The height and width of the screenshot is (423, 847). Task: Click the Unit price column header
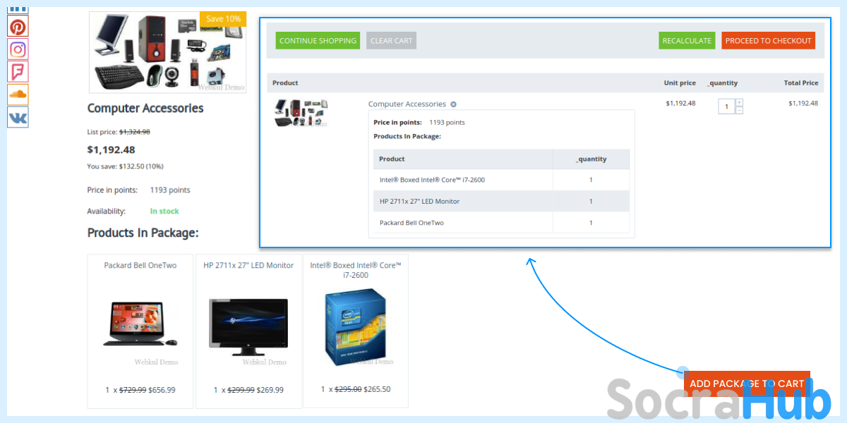coord(680,83)
